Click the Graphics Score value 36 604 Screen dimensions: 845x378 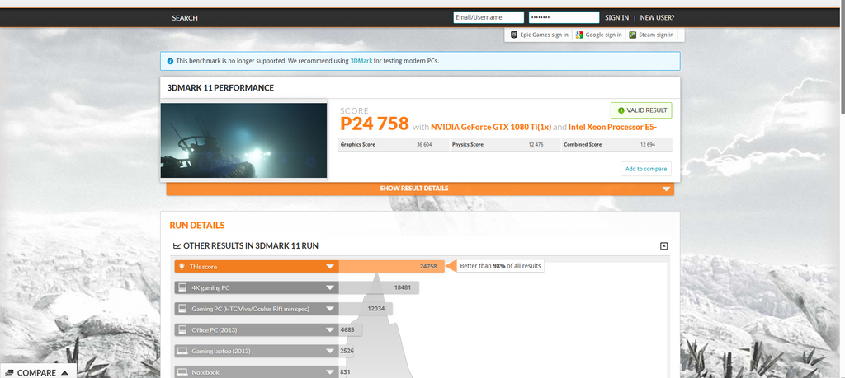point(425,145)
